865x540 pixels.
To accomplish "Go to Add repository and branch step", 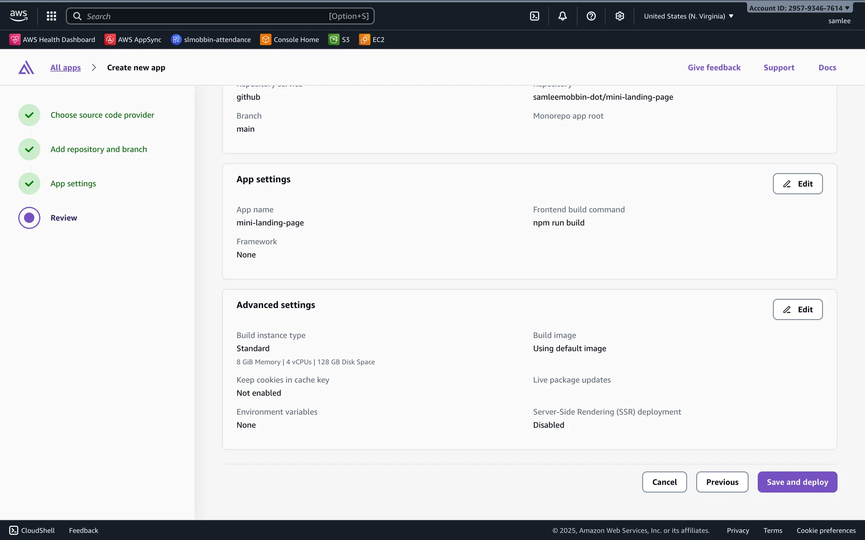I will 99,149.
